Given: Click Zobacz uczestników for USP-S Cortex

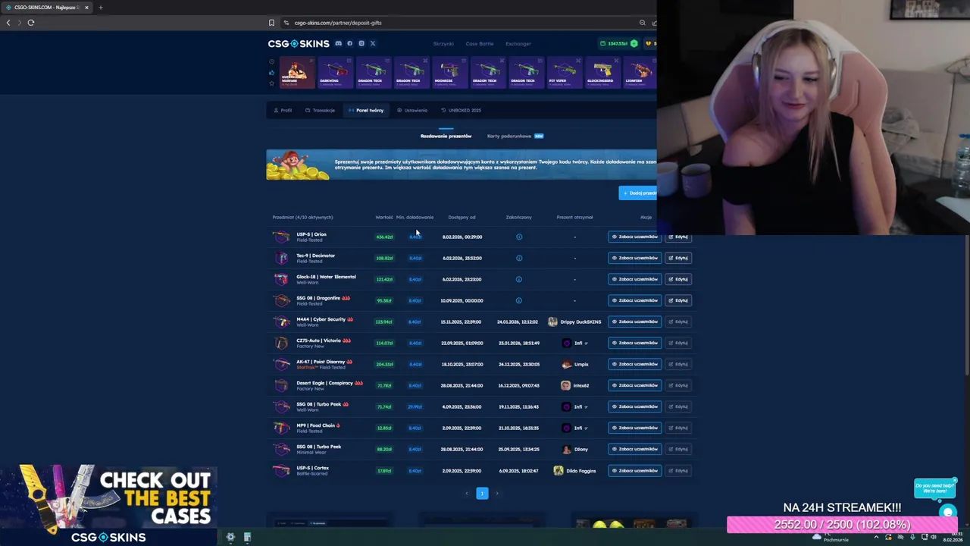Looking at the screenshot, I should (635, 470).
